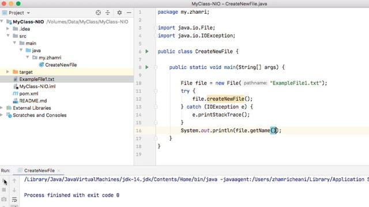Select the my.zhamri package row
This screenshot has height=207, width=369.
67,57
